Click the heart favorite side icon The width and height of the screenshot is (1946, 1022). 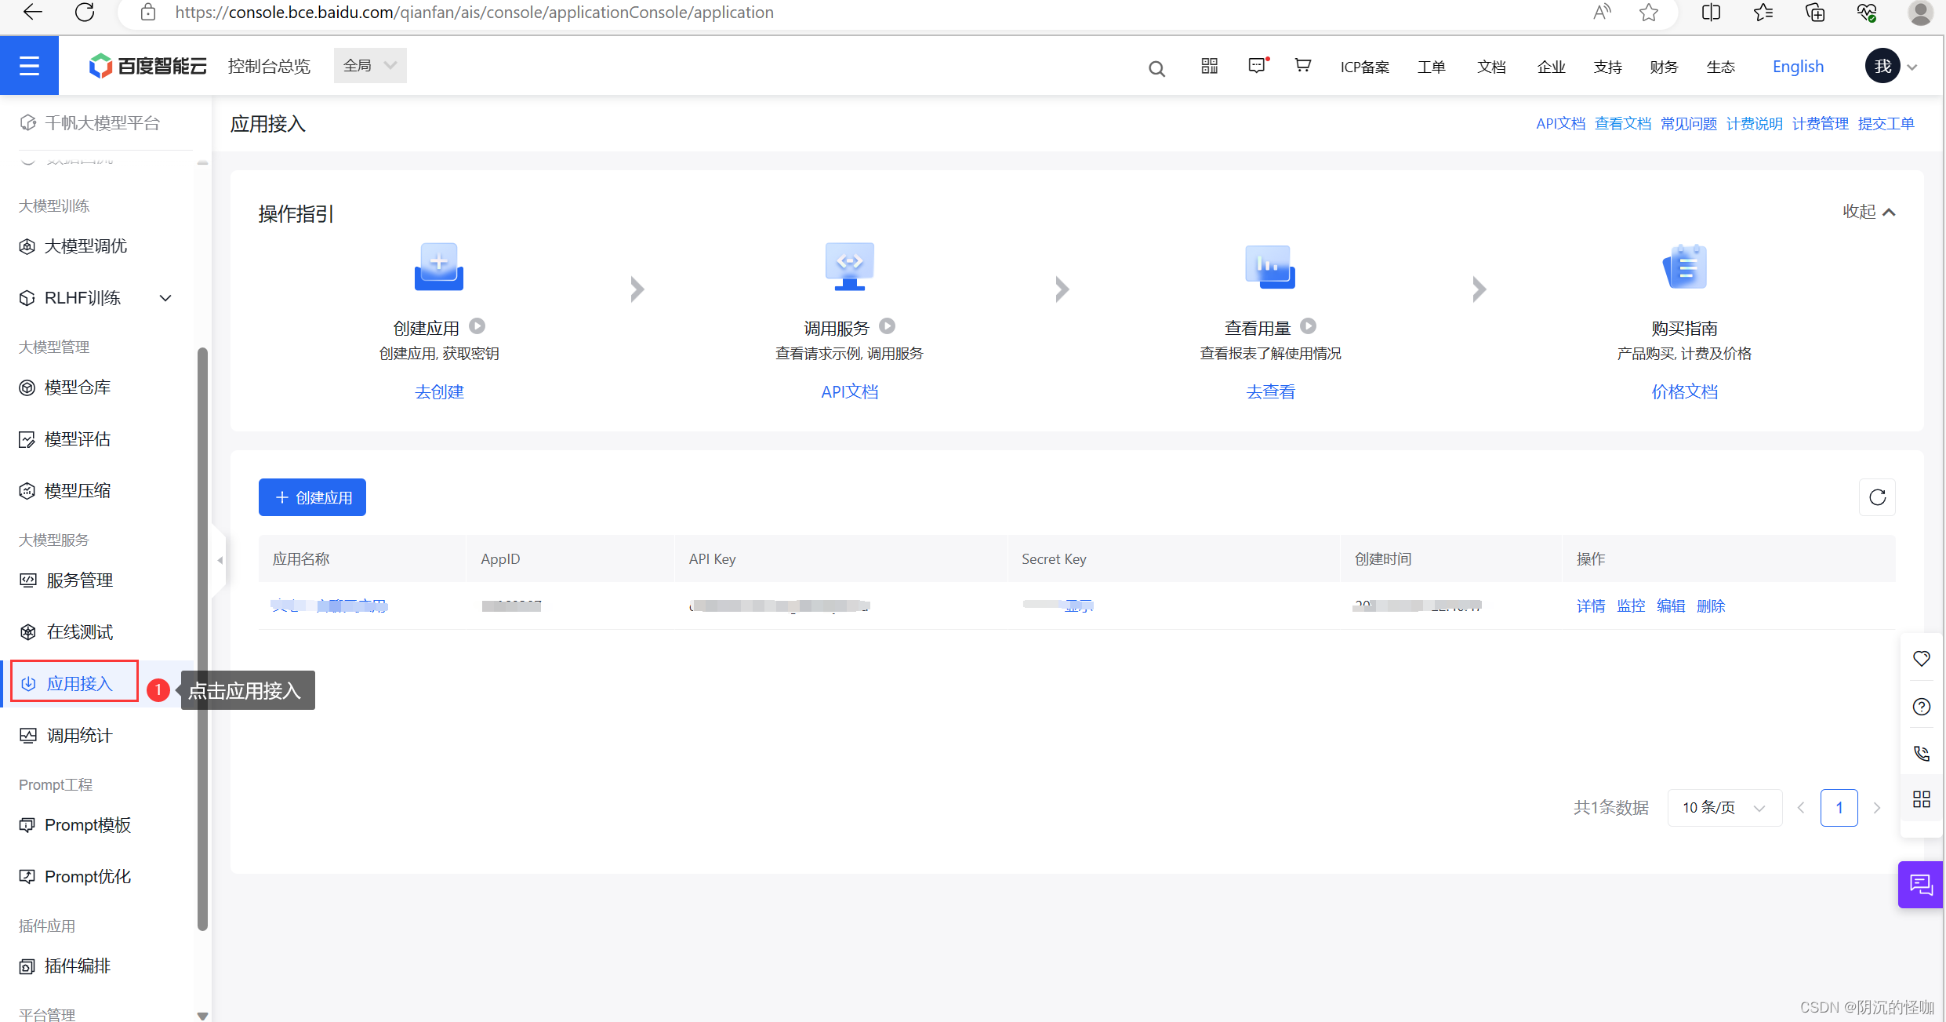(1921, 659)
